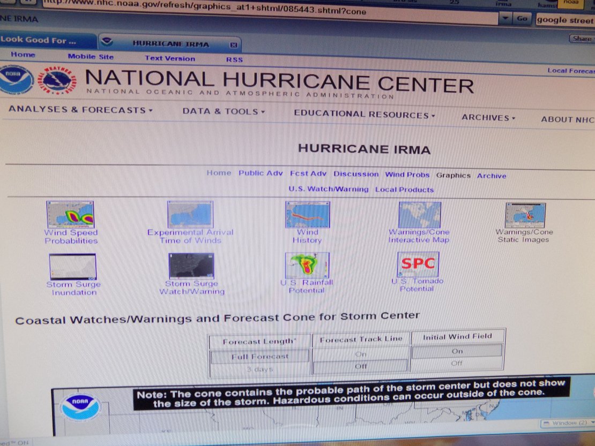Open the storm Home sub-navigation link
This screenshot has width=595, height=446.
(x=219, y=173)
